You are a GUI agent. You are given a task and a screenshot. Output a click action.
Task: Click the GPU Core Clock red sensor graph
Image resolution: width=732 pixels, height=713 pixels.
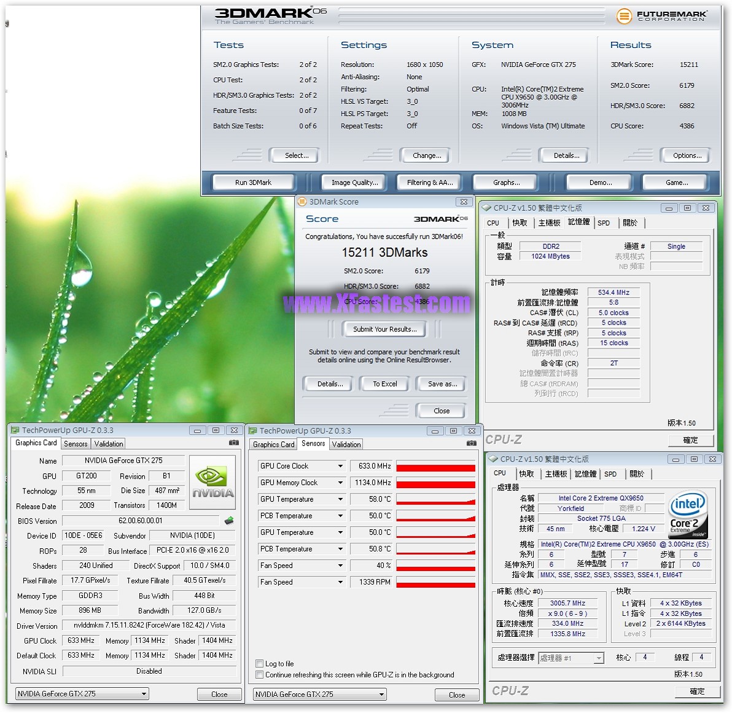[435, 467]
